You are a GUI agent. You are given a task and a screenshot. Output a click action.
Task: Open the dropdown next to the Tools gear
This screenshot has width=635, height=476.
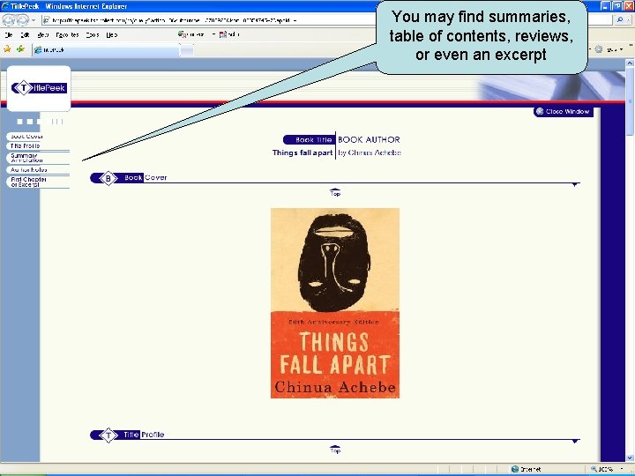pos(621,49)
